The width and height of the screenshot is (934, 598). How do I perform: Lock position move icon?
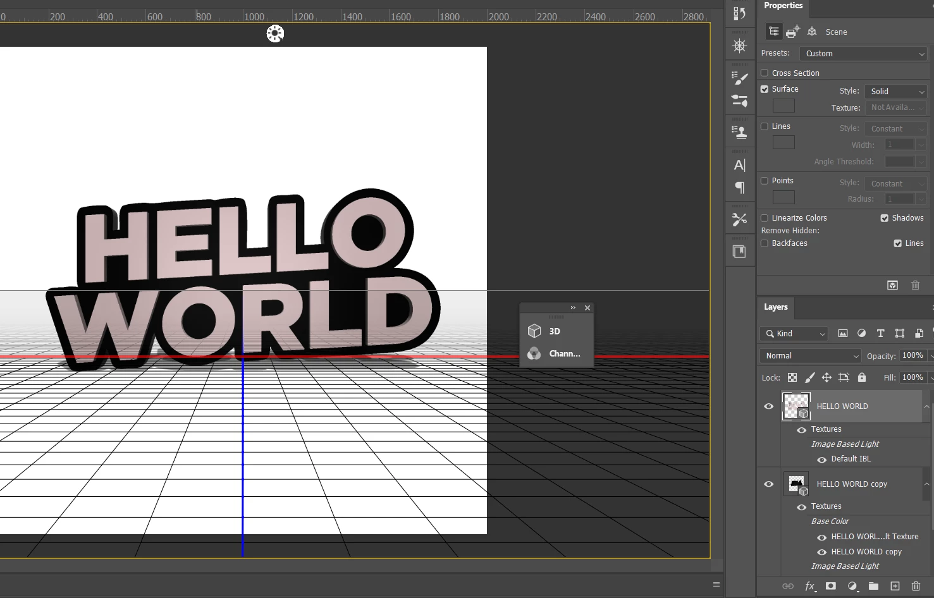(826, 377)
